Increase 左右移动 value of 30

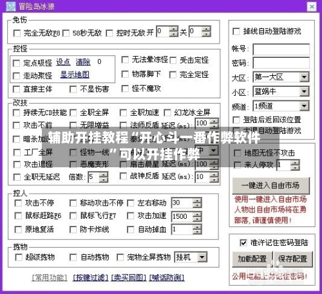197,200
